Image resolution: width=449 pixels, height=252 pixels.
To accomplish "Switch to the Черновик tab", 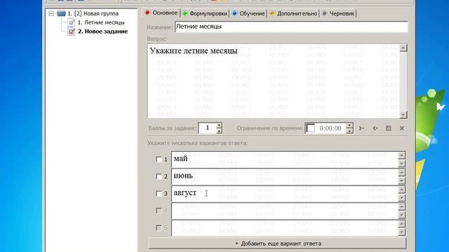I will pos(338,13).
